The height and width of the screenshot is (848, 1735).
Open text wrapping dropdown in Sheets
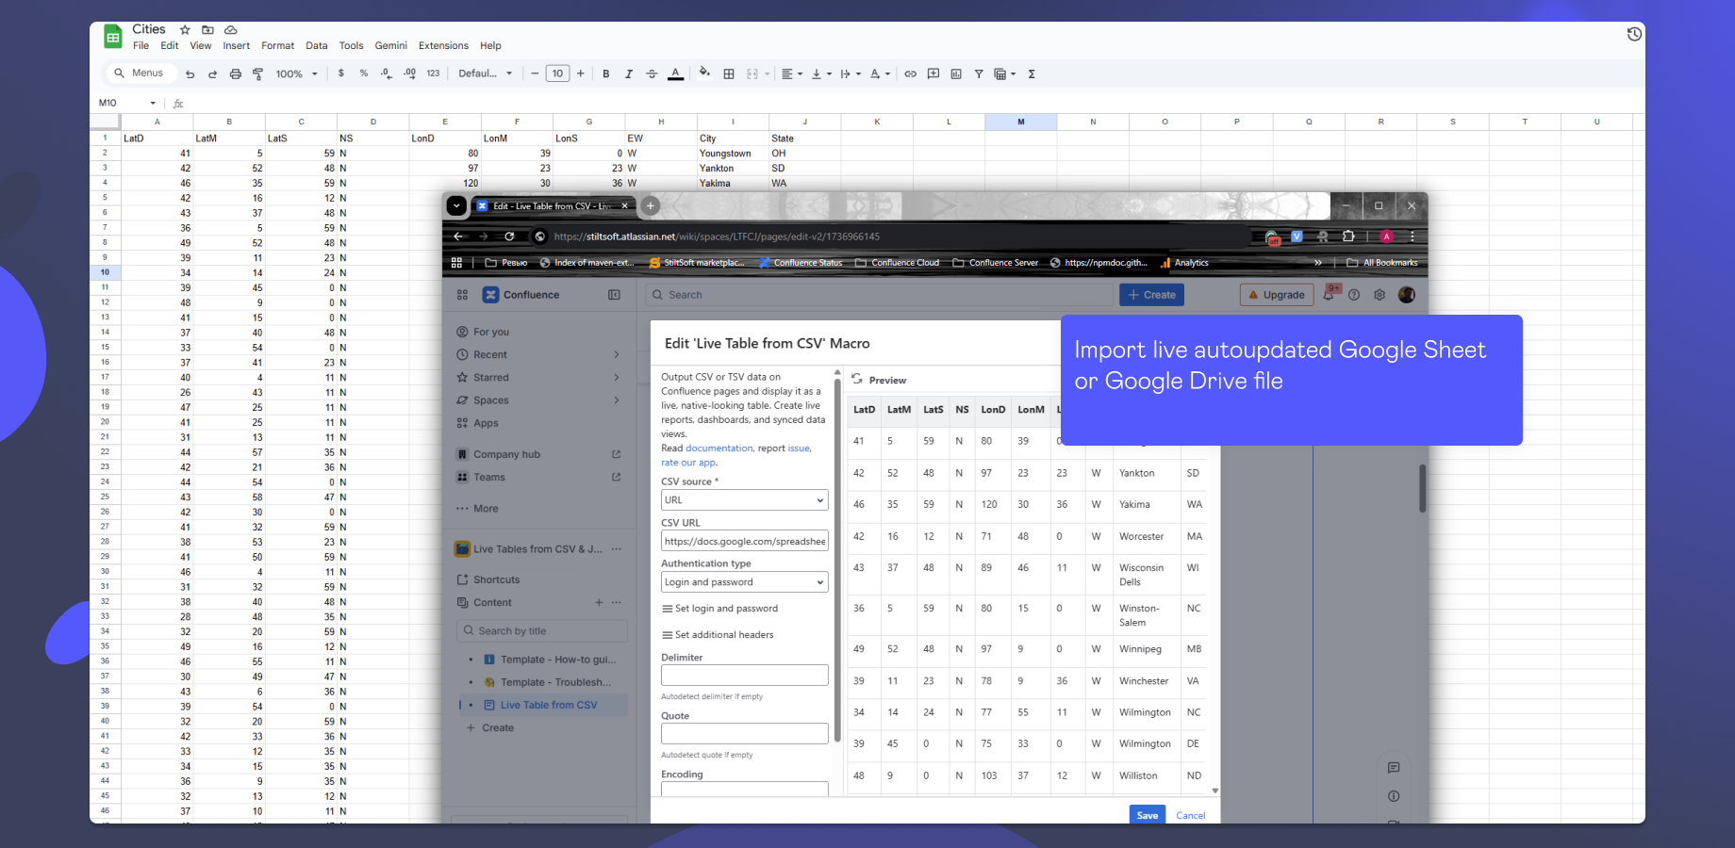850,73
